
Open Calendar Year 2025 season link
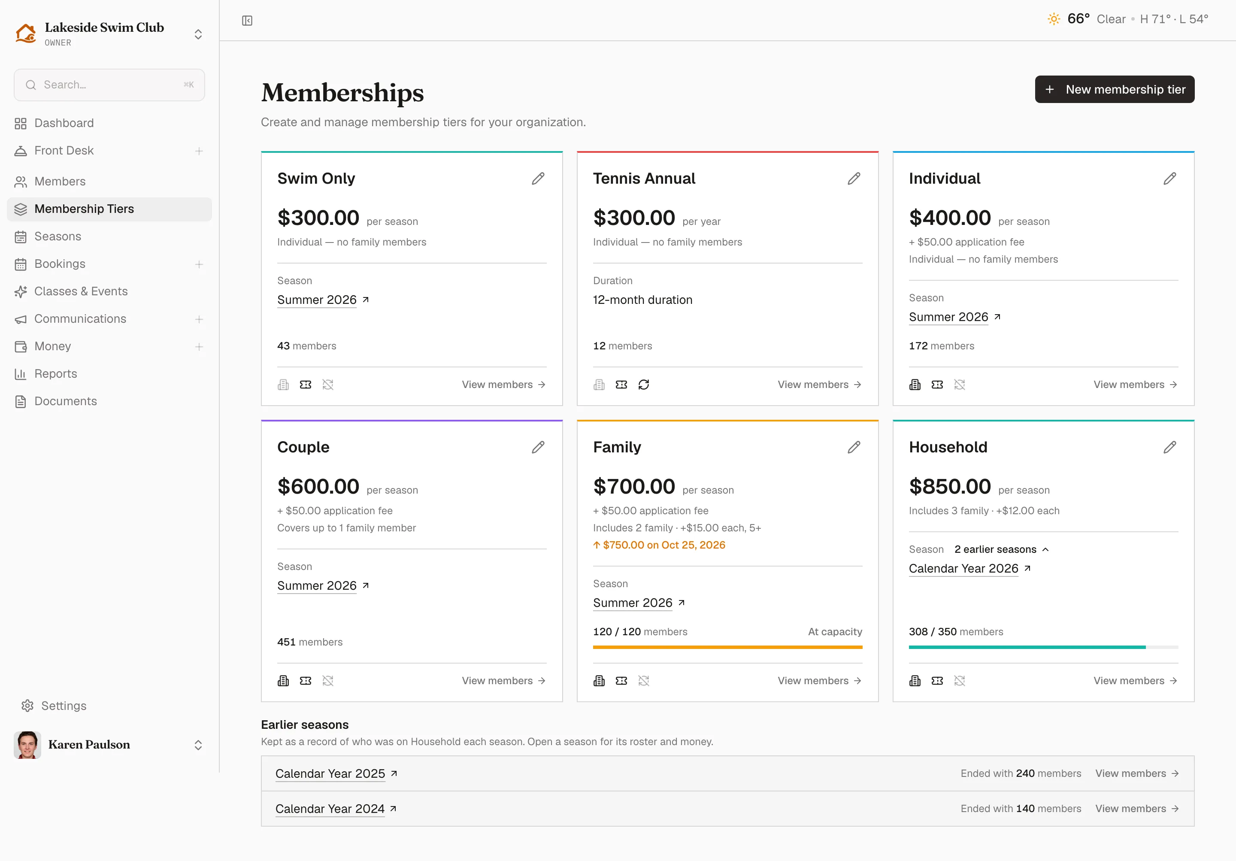336,774
